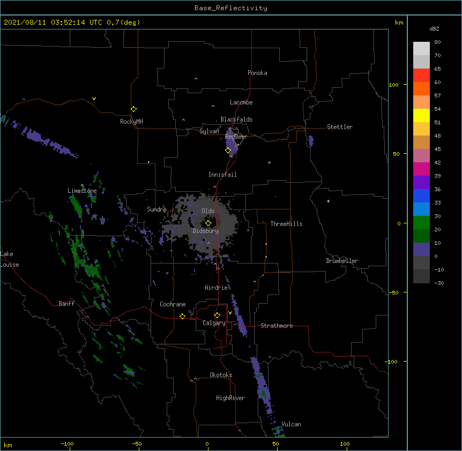Select the yellow diamond between Olds and Didsbury
The width and height of the screenshot is (462, 451).
(x=208, y=223)
